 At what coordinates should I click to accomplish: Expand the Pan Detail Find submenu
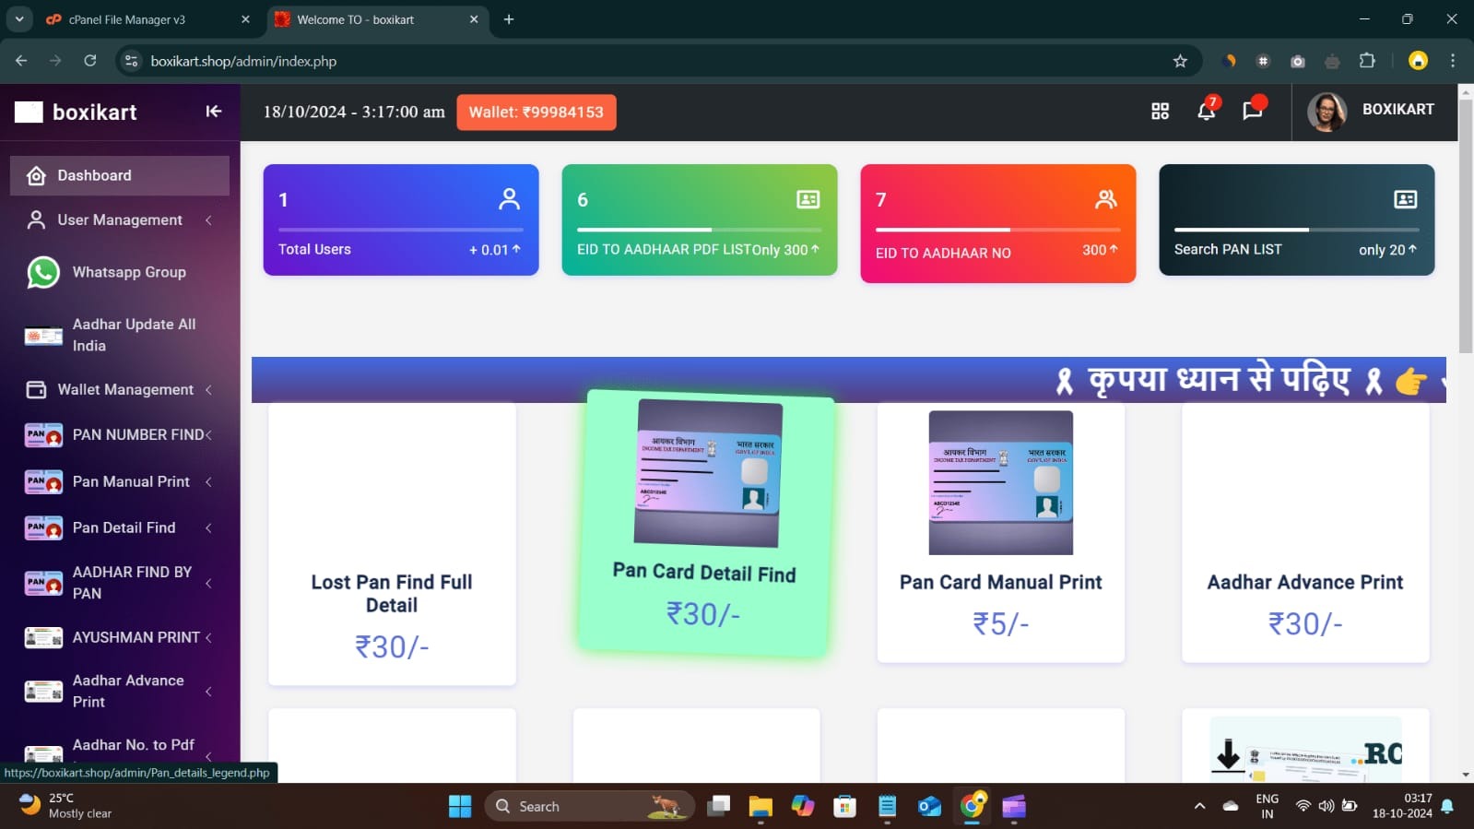[208, 528]
